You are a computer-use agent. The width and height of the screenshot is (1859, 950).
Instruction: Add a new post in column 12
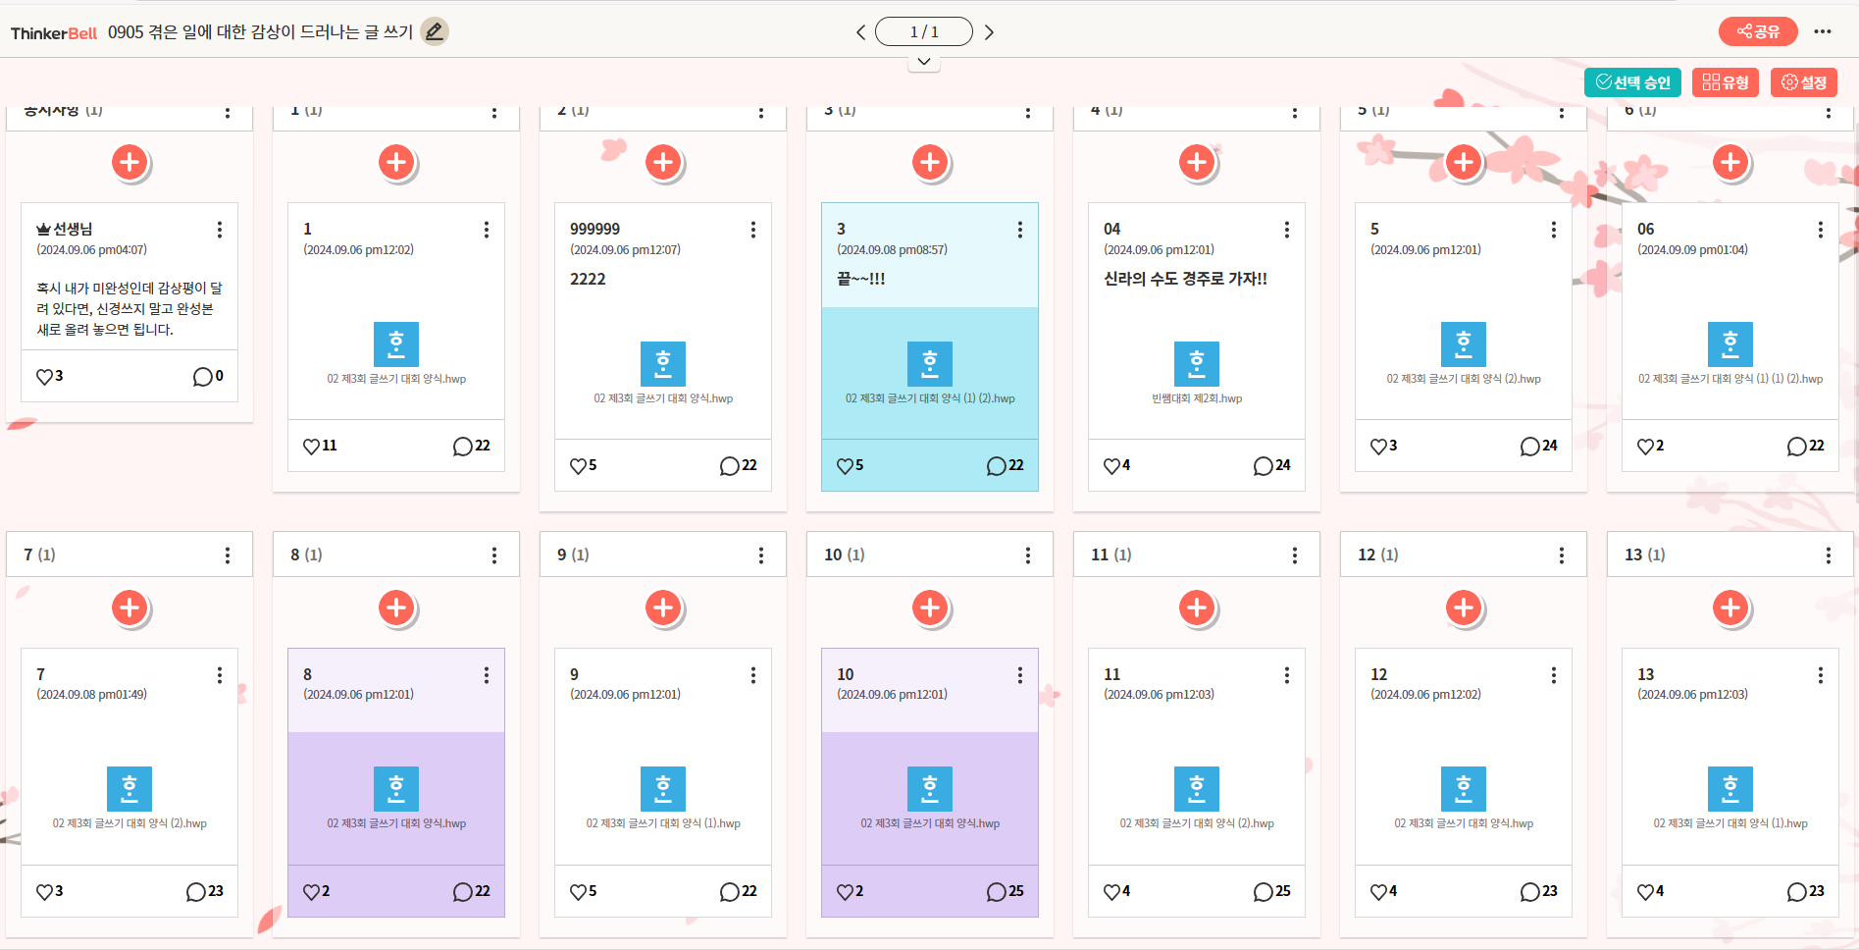pyautogui.click(x=1463, y=607)
